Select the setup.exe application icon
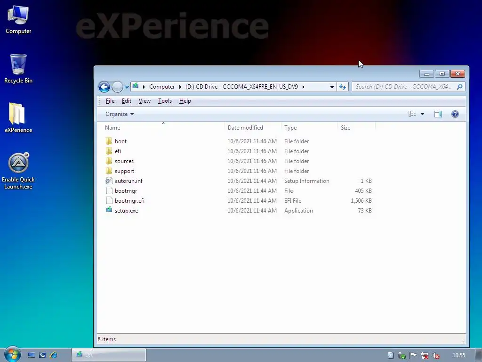482x362 pixels. [109, 210]
